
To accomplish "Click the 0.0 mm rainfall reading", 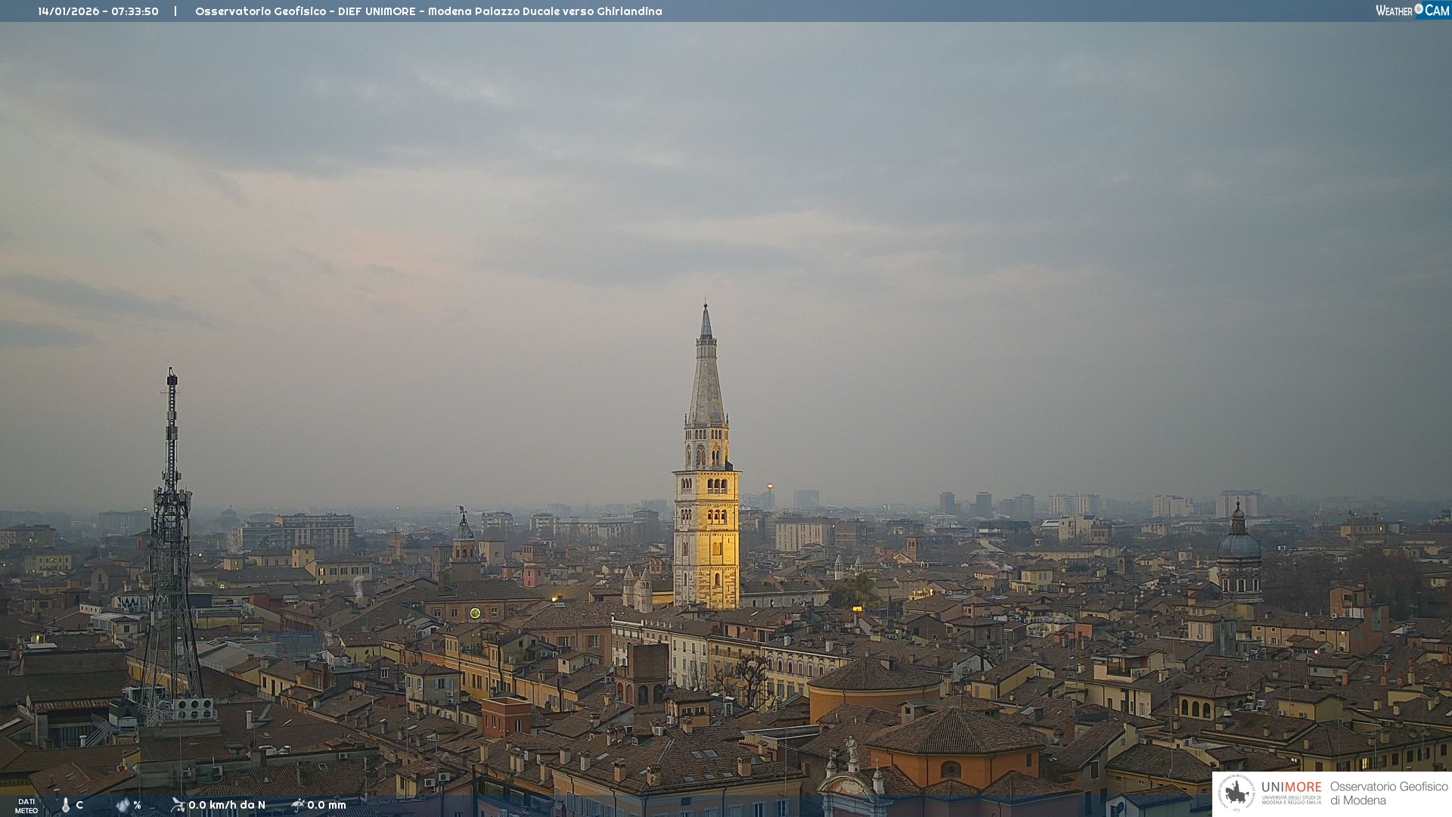I will [x=327, y=805].
